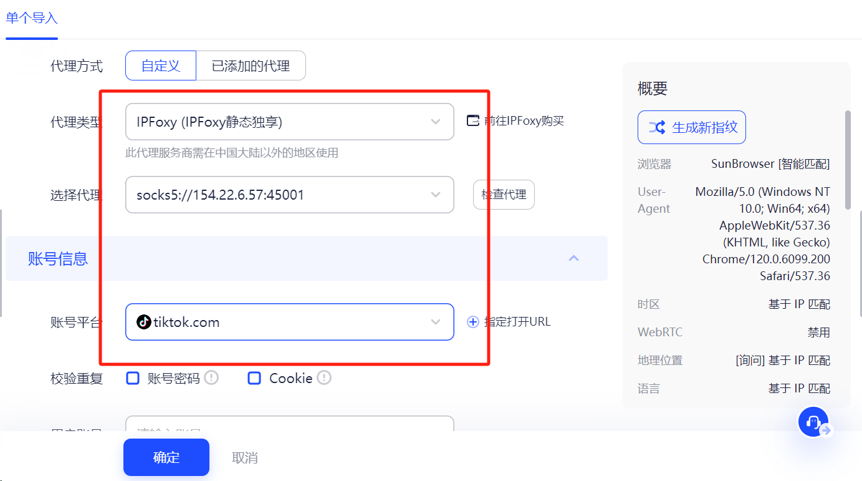862x481 pixels.
Task: Click the User-Agent string text
Action: (763, 234)
